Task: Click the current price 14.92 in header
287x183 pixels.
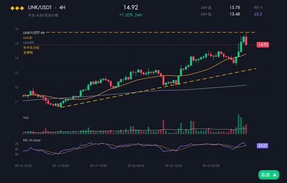Action: [x=131, y=7]
